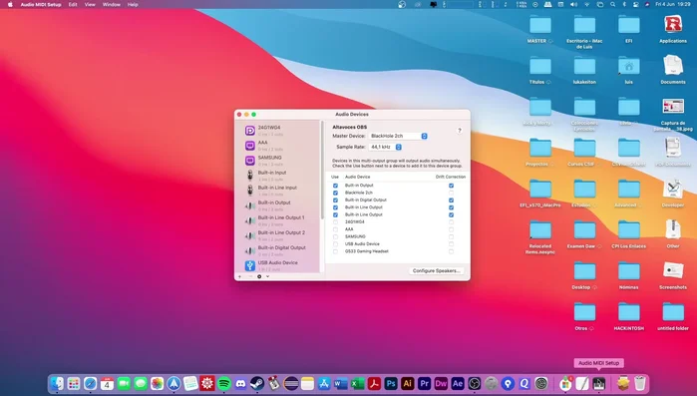The width and height of the screenshot is (697, 396).
Task: Select the 24G1WG4 display device in sidebar
Action: click(278, 131)
